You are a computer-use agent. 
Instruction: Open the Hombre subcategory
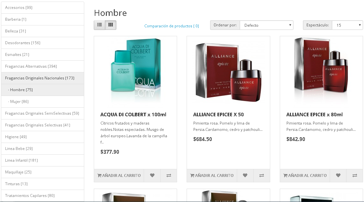[43, 90]
